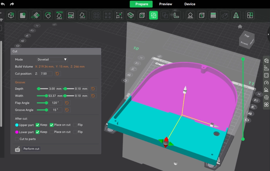
Task: Click the Groove Angle slider handle
Action: pyautogui.click(x=46, y=110)
